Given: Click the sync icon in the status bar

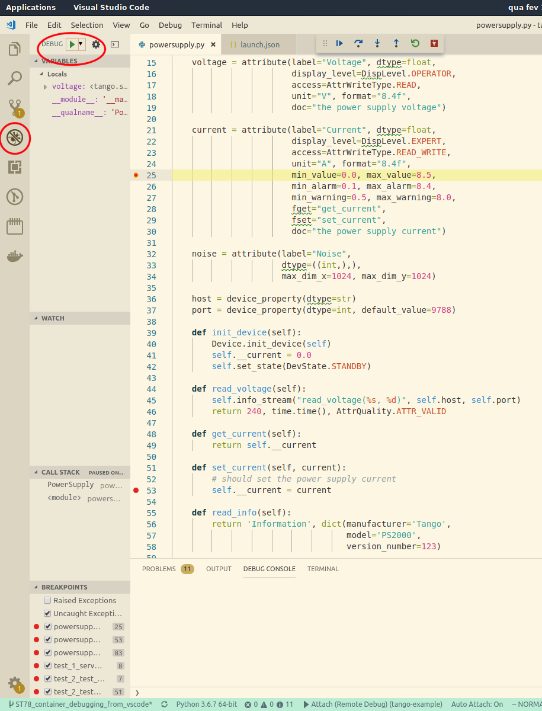Looking at the screenshot, I should (x=164, y=704).
